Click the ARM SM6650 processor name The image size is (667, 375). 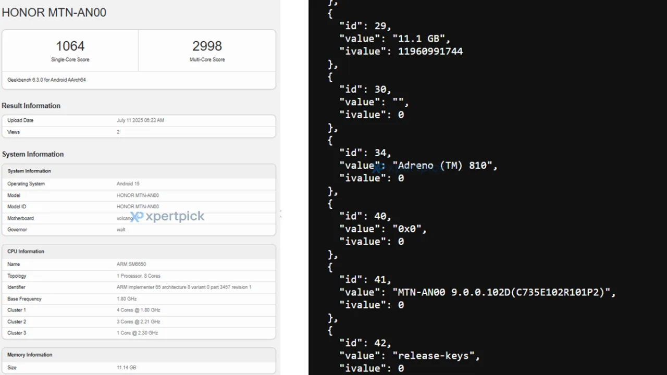pos(131,264)
